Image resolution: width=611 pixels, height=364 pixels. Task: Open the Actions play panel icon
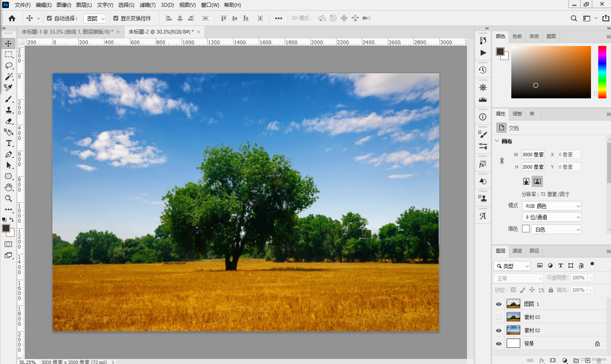click(x=483, y=53)
